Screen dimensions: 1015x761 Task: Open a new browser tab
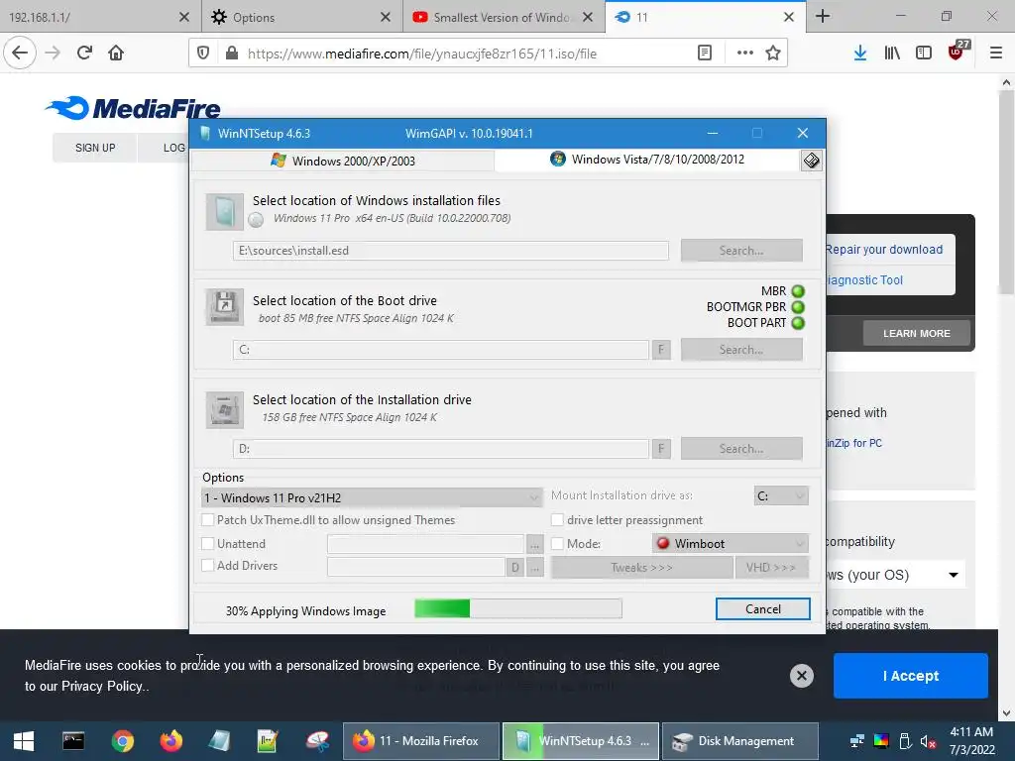[823, 16]
